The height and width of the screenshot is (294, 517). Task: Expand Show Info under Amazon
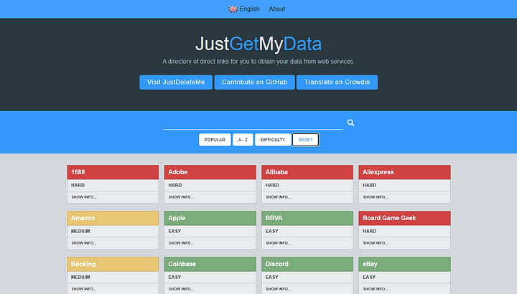pos(84,243)
